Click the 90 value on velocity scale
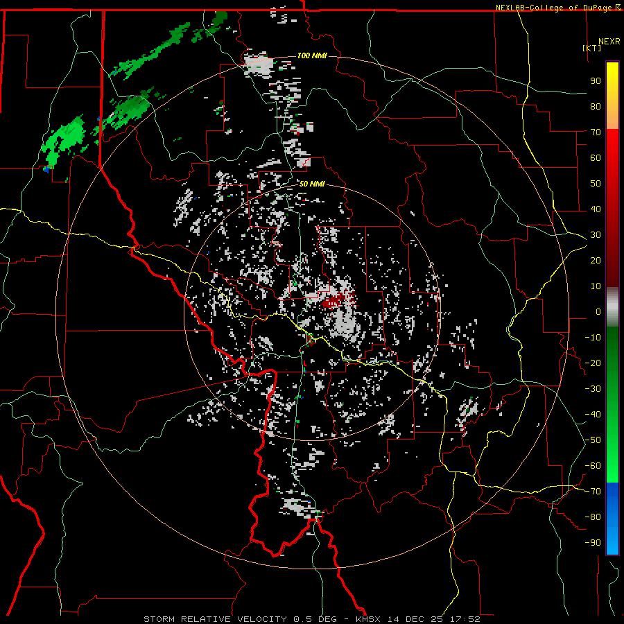 click(x=596, y=81)
